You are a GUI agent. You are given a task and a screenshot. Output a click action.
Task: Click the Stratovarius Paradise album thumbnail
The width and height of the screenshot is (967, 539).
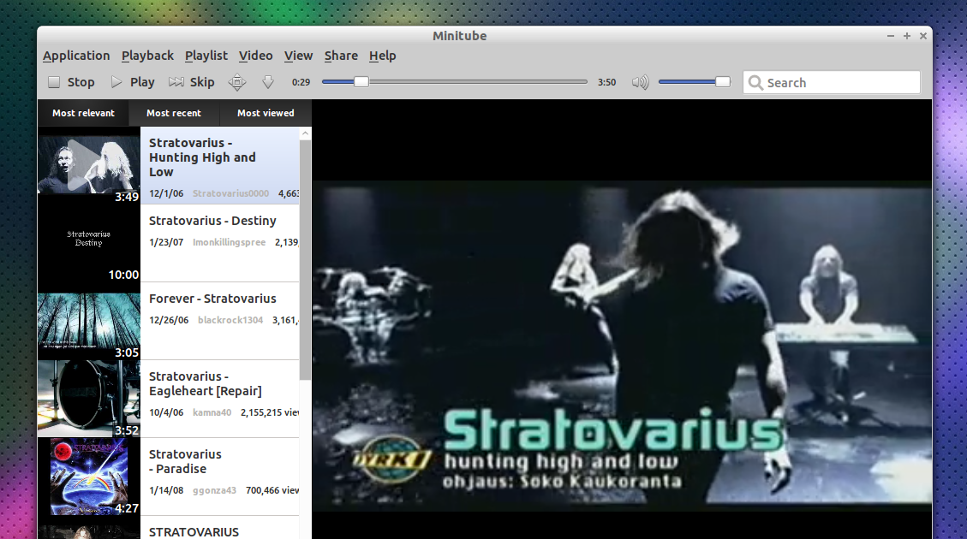coord(89,477)
